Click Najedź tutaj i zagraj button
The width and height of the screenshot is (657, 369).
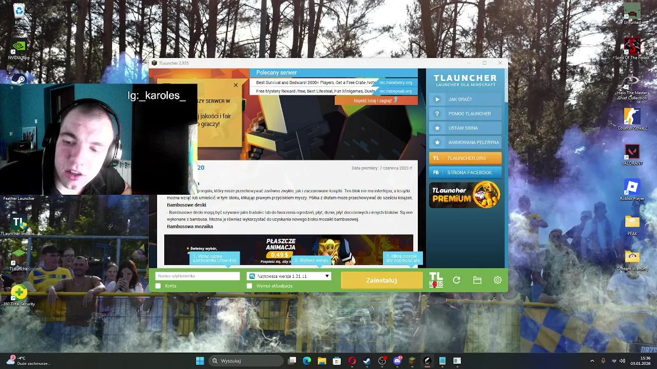point(376,100)
